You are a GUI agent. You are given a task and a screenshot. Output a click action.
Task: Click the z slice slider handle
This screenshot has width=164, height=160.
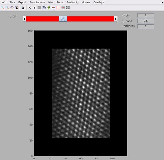pos(63,19)
